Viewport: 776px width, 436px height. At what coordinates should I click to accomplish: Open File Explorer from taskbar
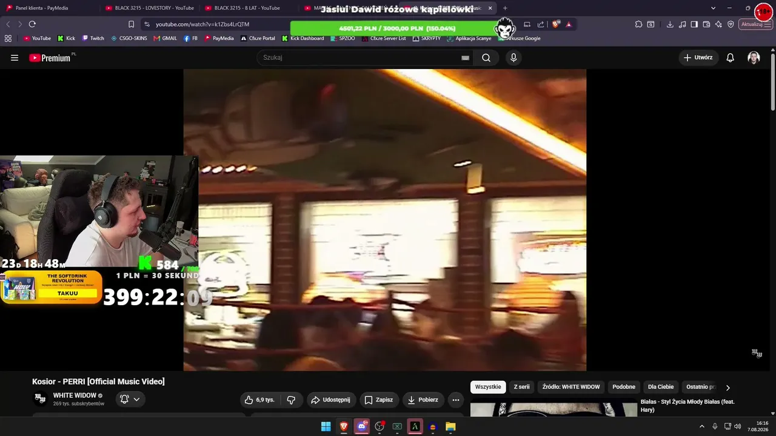click(450, 426)
